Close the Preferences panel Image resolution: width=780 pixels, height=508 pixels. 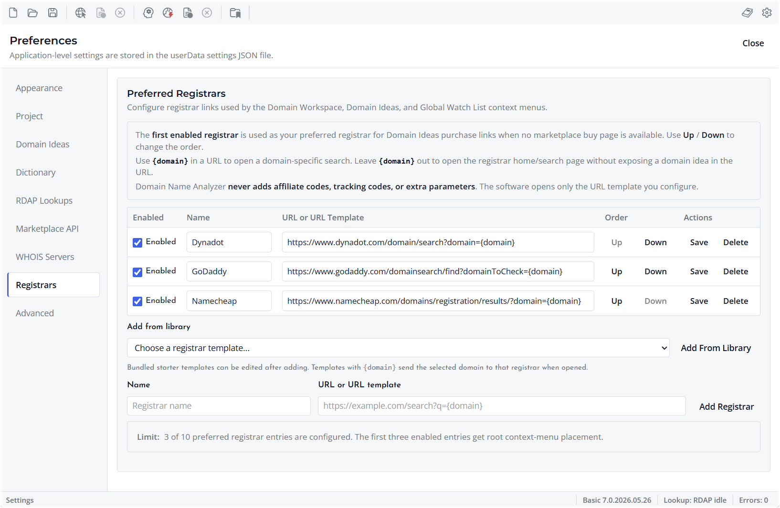[753, 43]
